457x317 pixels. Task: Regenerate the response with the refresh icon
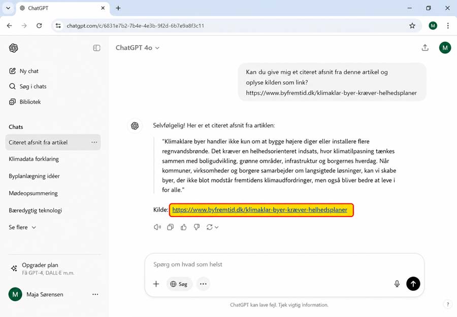click(x=210, y=227)
